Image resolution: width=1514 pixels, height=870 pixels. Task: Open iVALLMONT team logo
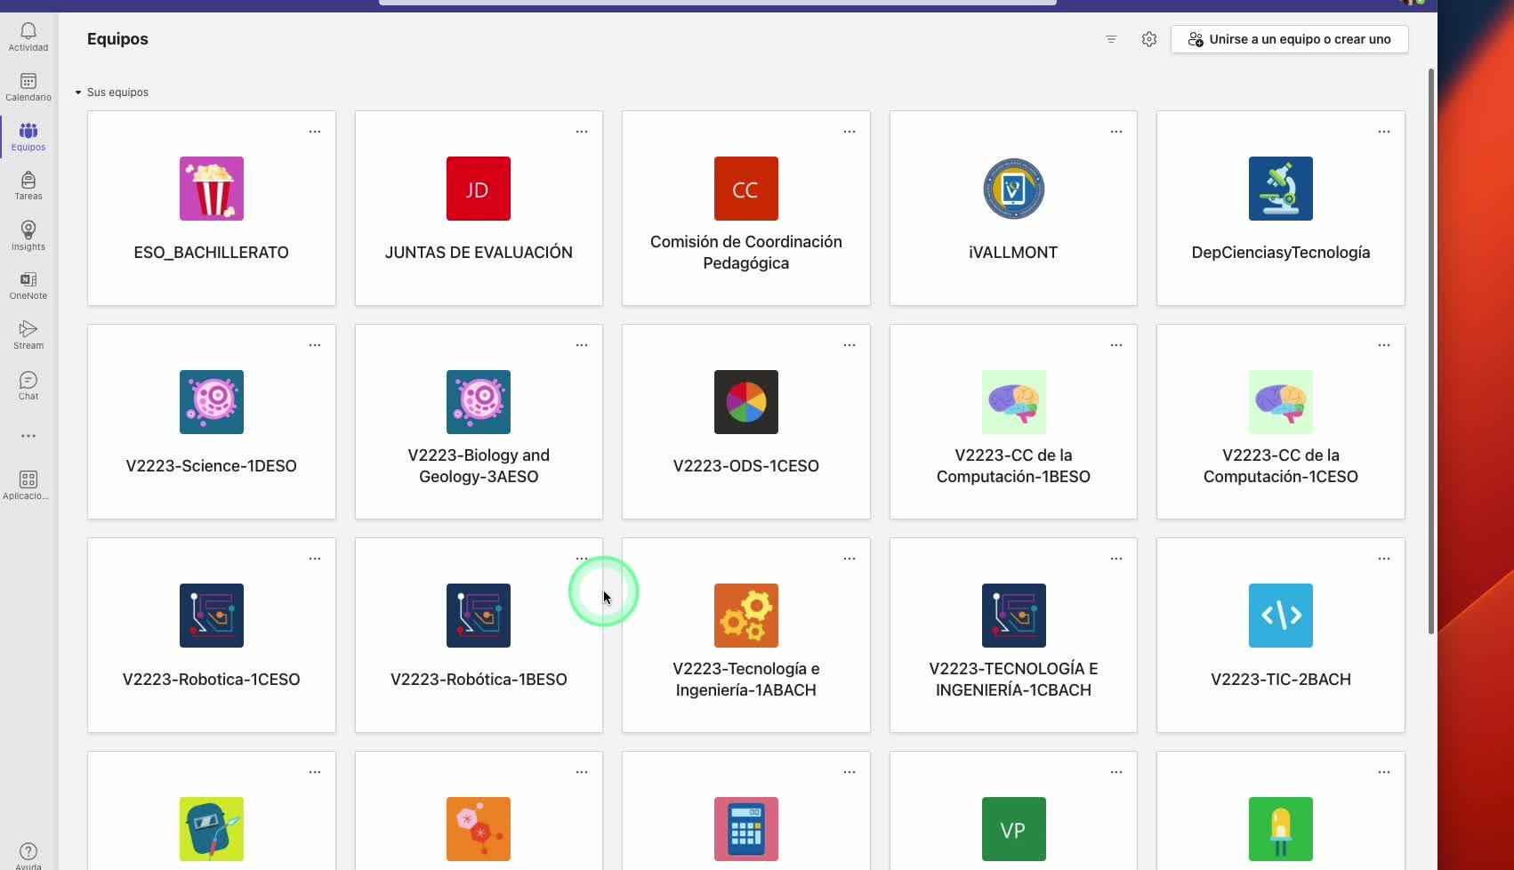[1014, 189]
